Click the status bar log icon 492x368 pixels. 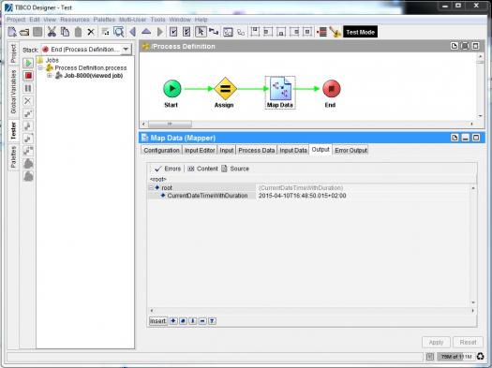[x=430, y=357]
